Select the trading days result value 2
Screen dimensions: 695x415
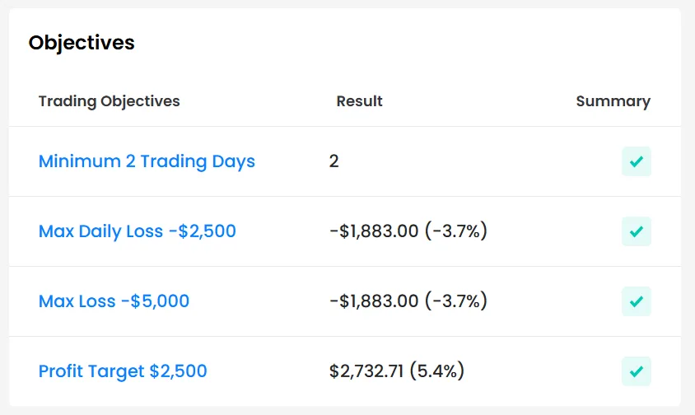click(x=334, y=161)
